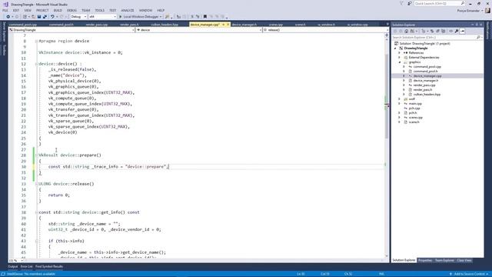Switch to the vulkan_headers.hpp tab
This screenshot has height=277, width=492.
click(x=165, y=25)
